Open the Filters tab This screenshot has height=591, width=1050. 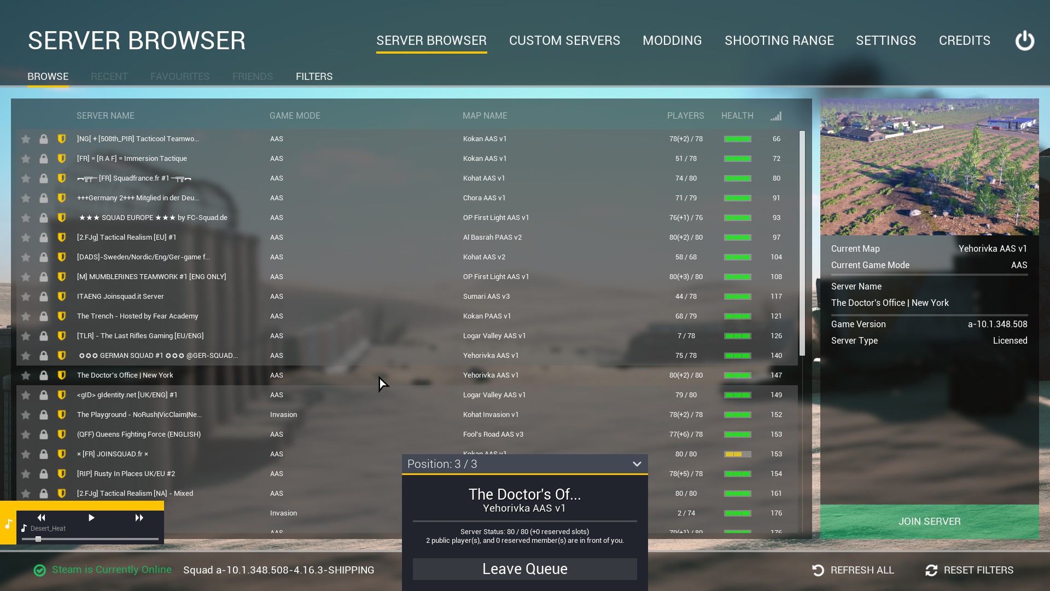point(314,77)
